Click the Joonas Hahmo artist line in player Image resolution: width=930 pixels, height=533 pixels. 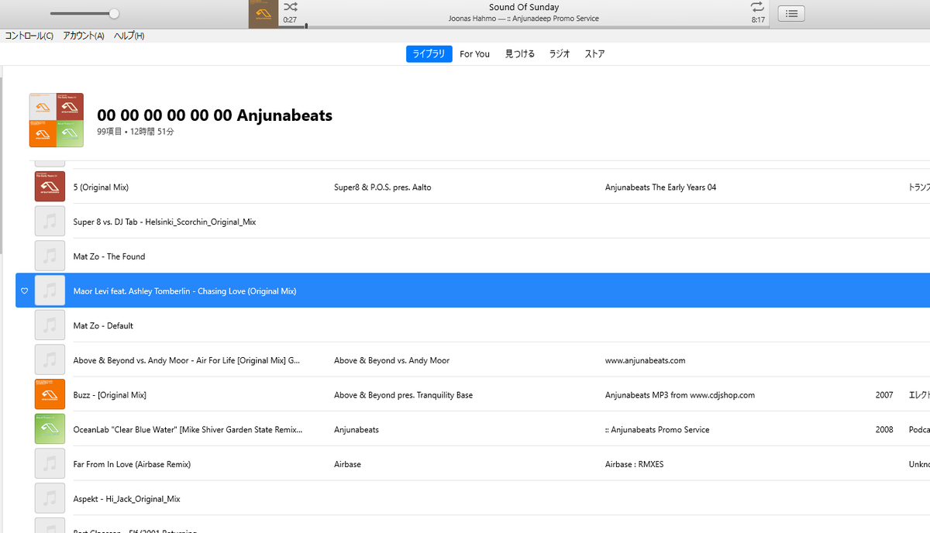[x=524, y=19]
